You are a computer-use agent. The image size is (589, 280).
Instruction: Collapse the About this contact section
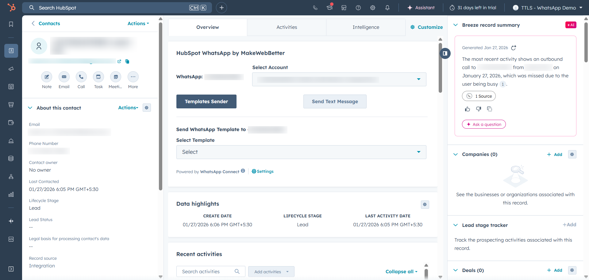(30, 108)
